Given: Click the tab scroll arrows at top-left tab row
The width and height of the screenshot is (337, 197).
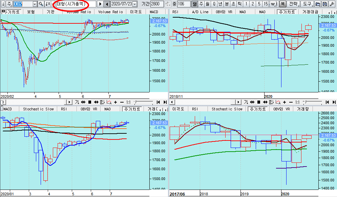Looking at the screenshot, I should pos(3,12).
